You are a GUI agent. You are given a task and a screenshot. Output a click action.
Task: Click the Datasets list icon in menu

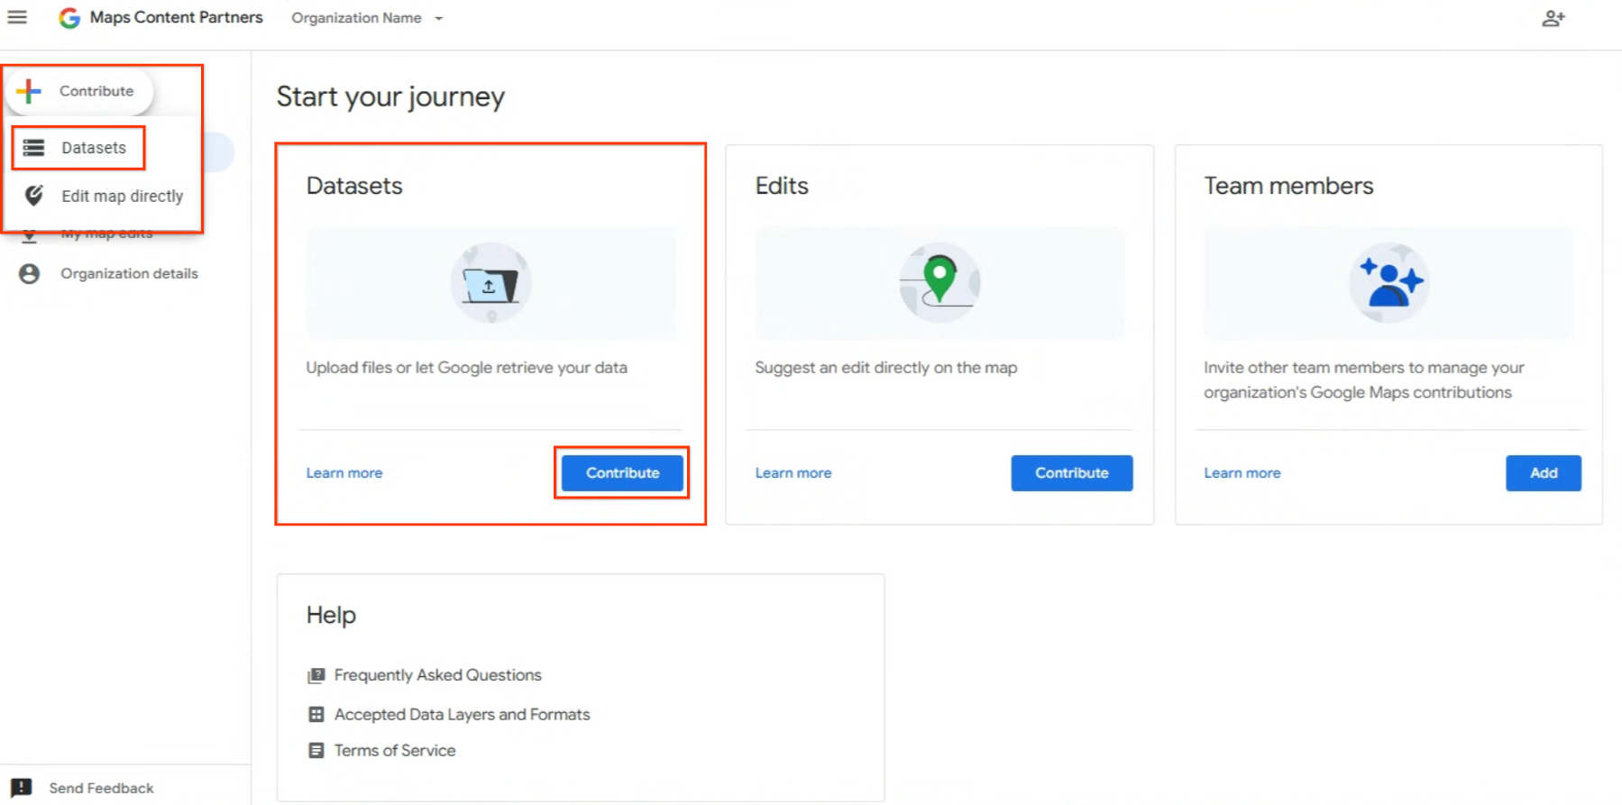coord(33,148)
